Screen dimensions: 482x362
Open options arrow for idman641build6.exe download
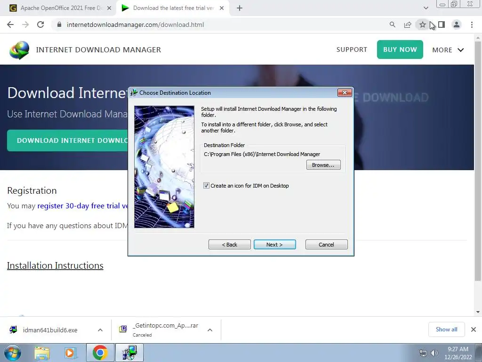(x=100, y=330)
